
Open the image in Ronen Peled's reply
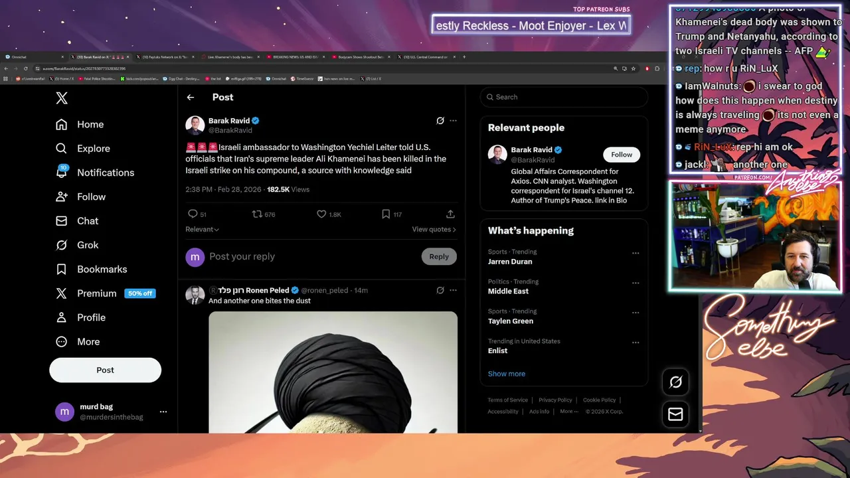tap(333, 372)
